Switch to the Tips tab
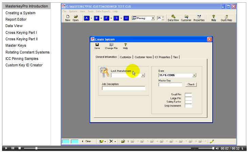The height and width of the screenshot is (152, 249). (175, 57)
